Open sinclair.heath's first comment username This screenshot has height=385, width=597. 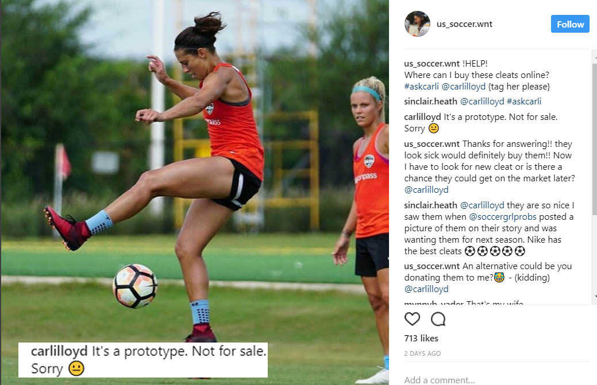pyautogui.click(x=430, y=102)
